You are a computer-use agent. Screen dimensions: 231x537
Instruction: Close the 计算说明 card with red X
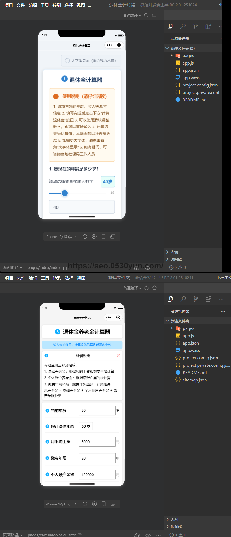point(118,356)
